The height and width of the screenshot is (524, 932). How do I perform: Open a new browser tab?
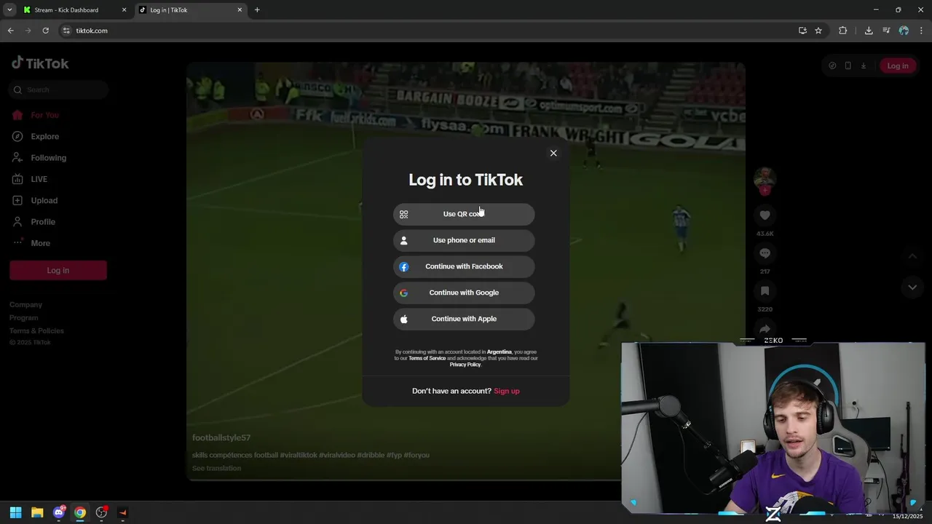pyautogui.click(x=257, y=10)
